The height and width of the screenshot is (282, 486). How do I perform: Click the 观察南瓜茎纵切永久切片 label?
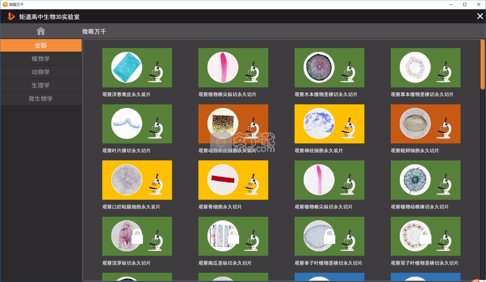pos(225,263)
